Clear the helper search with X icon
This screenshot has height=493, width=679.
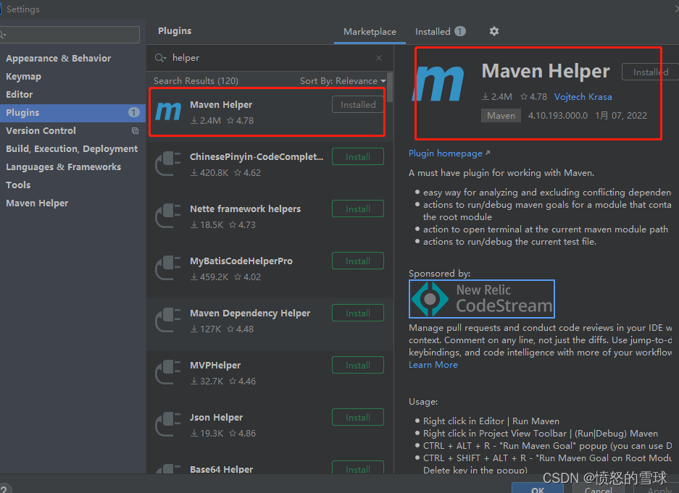pyautogui.click(x=379, y=58)
